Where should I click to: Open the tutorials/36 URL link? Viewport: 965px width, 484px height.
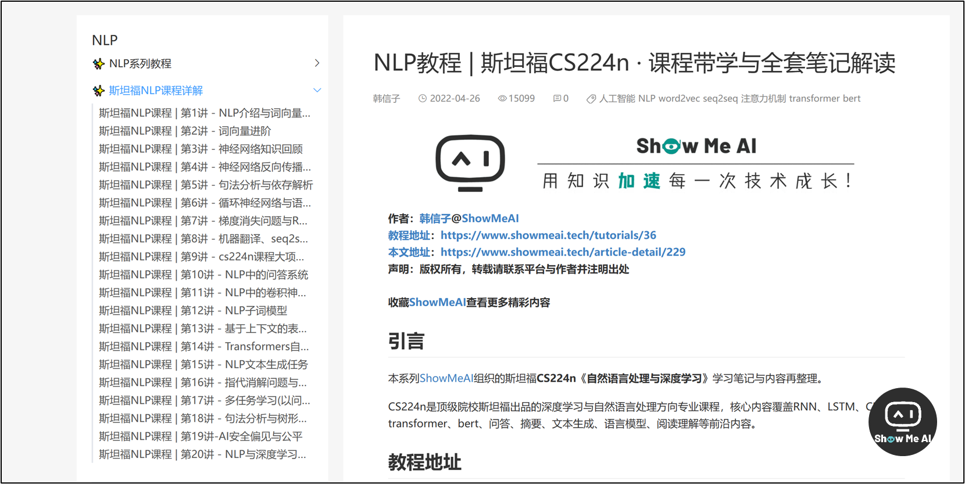548,235
